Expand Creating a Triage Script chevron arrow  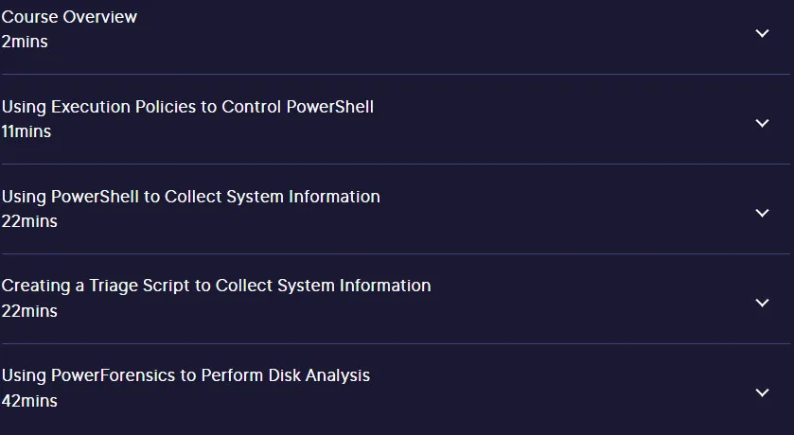[x=762, y=303]
